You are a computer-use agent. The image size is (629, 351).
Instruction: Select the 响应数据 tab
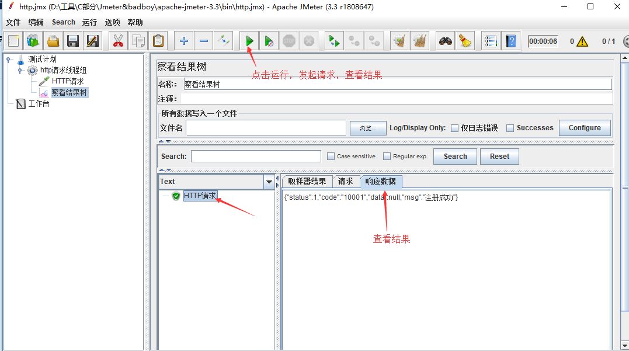point(381,181)
